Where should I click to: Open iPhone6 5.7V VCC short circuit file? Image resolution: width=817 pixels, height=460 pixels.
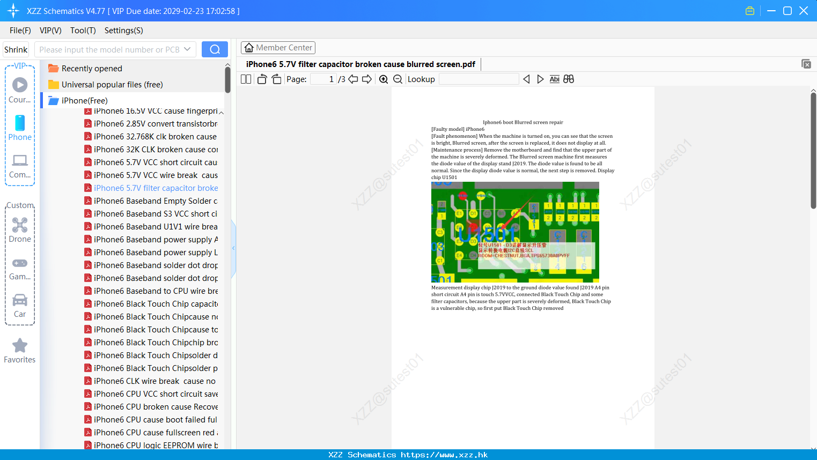point(151,162)
